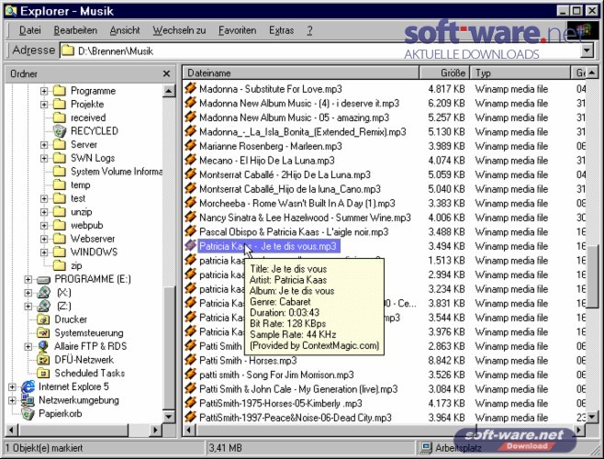Sort files by Größe column header
The height and width of the screenshot is (459, 604).
click(x=444, y=73)
